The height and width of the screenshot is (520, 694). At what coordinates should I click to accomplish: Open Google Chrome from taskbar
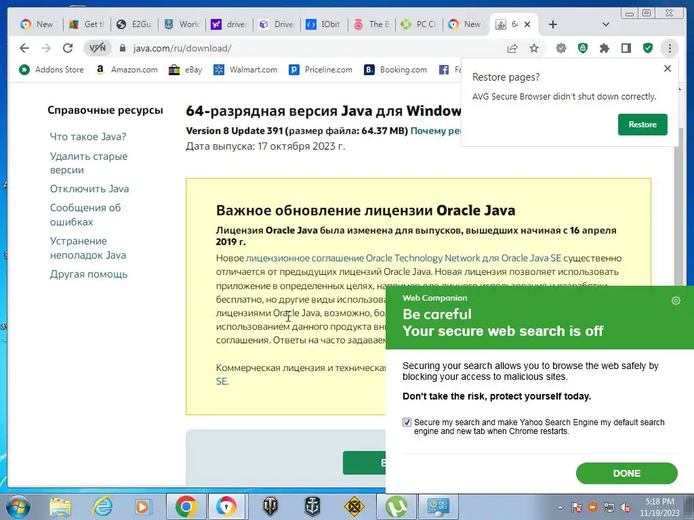pos(186,506)
